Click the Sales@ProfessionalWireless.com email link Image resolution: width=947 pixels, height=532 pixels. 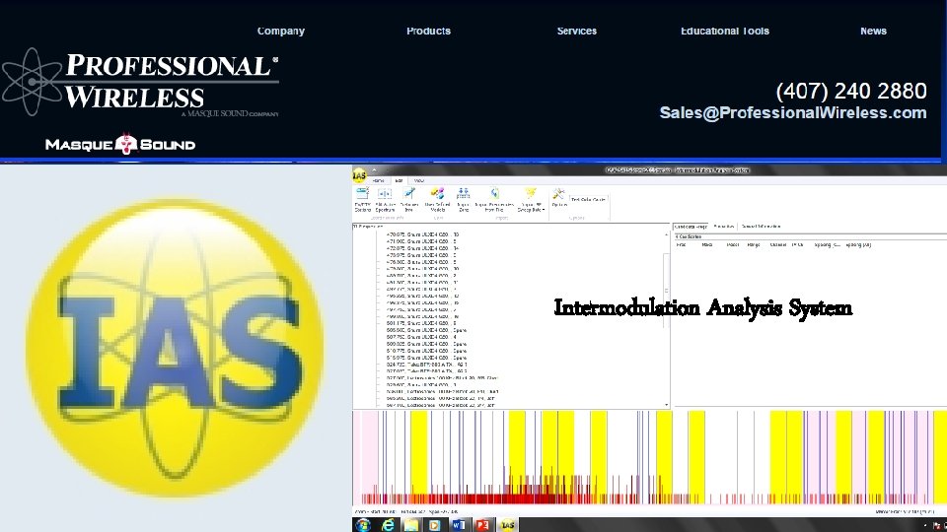pyautogui.click(x=793, y=112)
